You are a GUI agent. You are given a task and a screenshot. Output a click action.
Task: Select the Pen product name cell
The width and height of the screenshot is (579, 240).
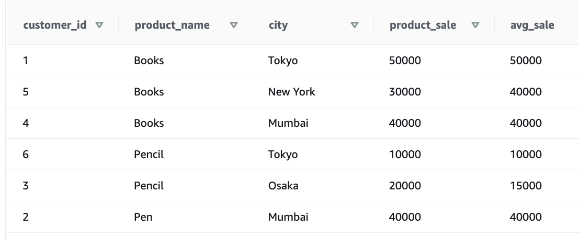coord(143,217)
